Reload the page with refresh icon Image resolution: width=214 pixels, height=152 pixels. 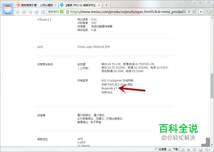[x=24, y=12]
